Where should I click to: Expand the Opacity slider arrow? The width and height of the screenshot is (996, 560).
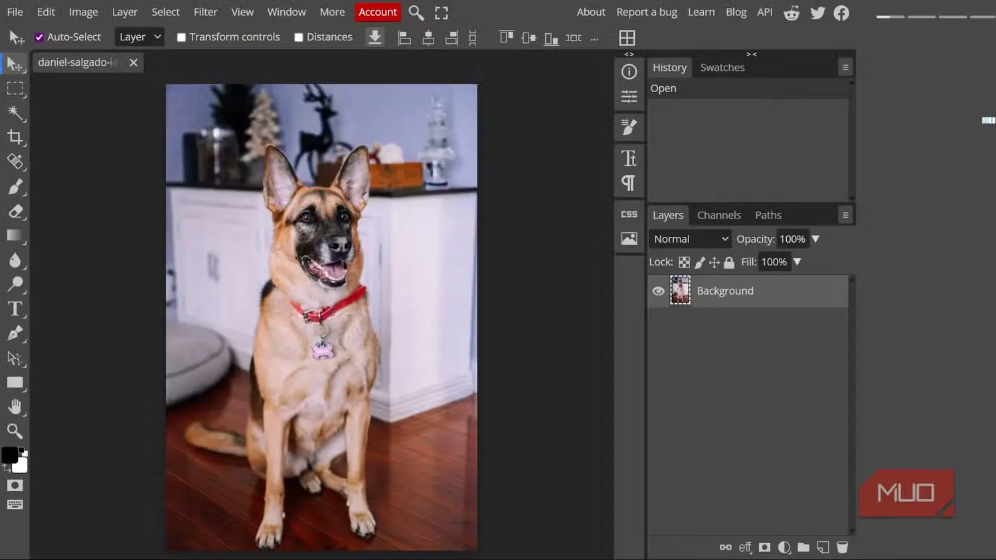point(815,239)
